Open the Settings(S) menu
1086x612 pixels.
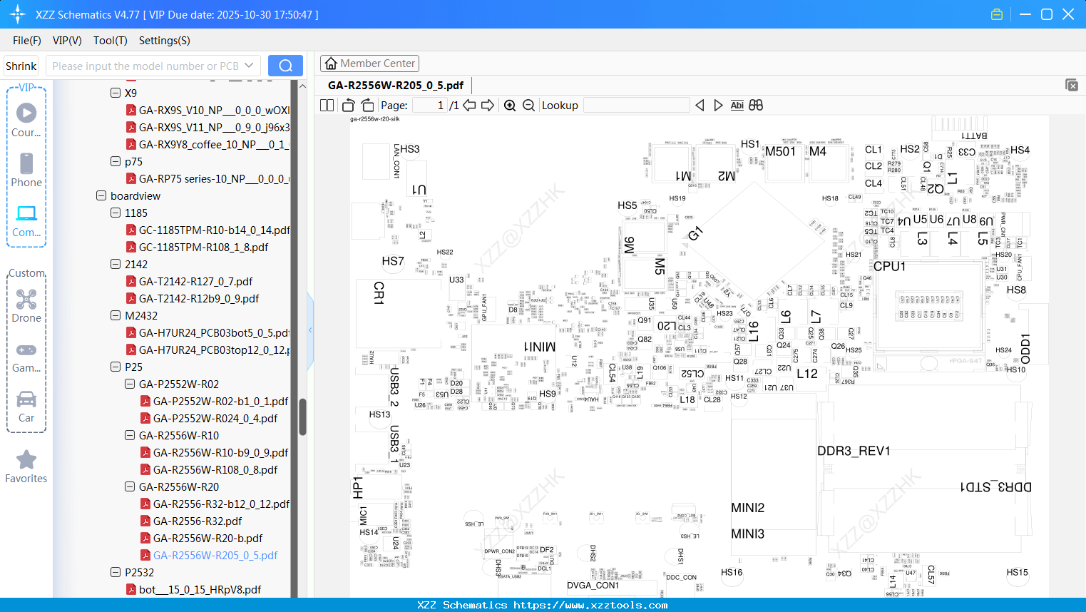(165, 41)
